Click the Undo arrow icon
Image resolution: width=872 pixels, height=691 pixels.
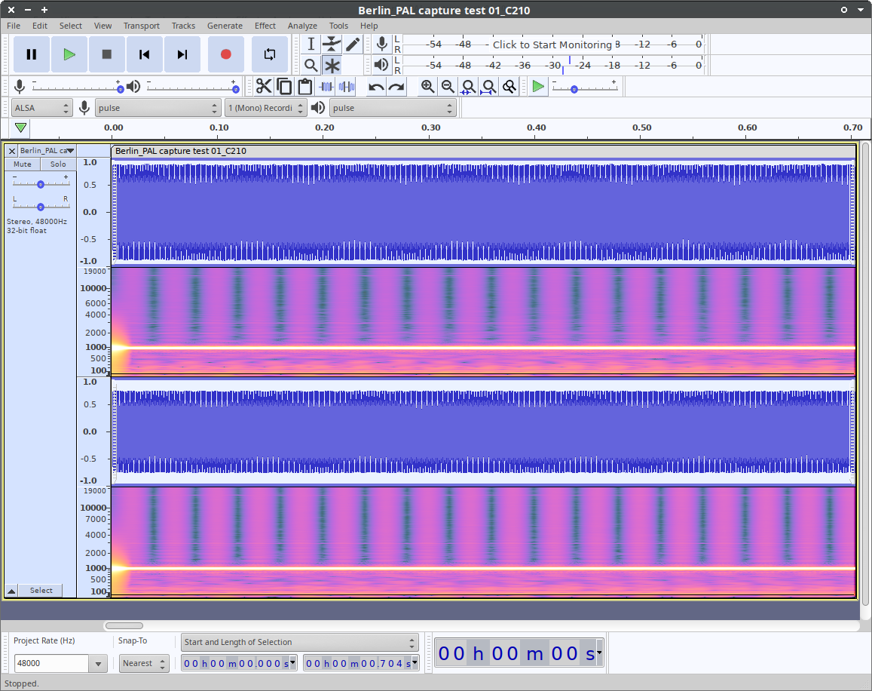[375, 87]
